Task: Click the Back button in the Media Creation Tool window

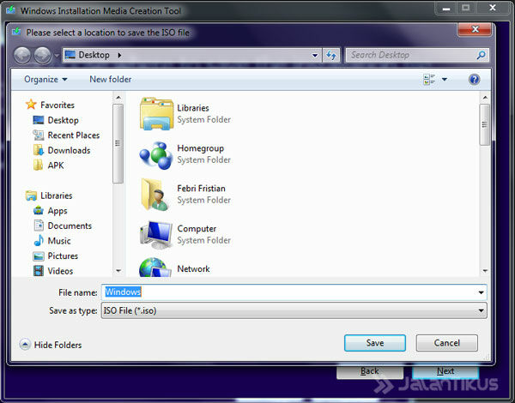Action: [x=370, y=371]
